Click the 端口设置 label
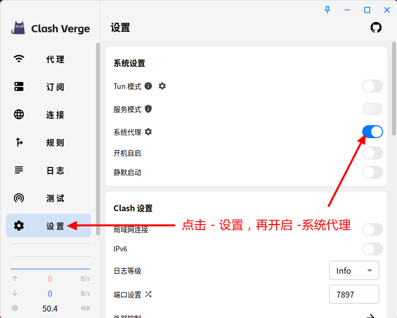Image resolution: width=397 pixels, height=318 pixels. pos(127,295)
